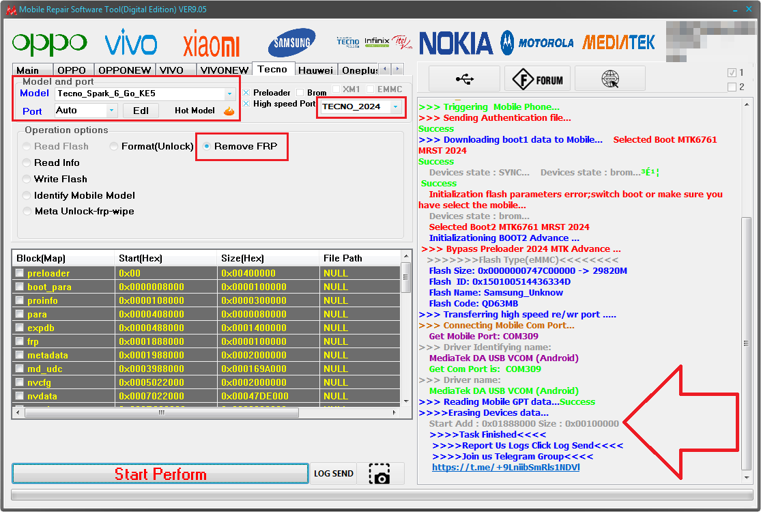Check the frp partition checkbox
The width and height of the screenshot is (761, 512).
pyautogui.click(x=19, y=341)
